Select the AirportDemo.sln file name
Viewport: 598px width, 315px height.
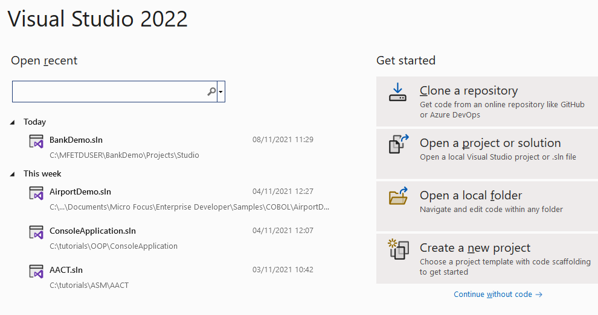[x=80, y=192]
